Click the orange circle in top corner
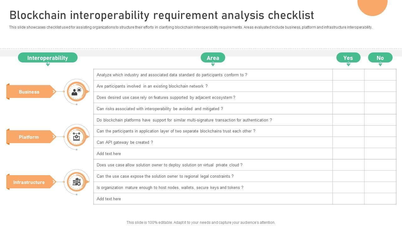This screenshot has height=226, width=402. 372,6
